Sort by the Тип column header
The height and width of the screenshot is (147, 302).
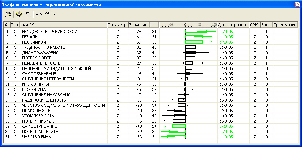15,25
